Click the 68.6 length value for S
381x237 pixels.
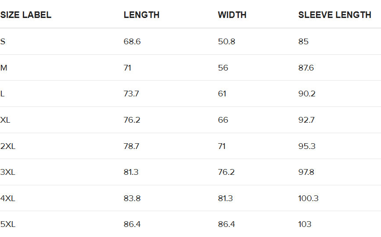point(132,42)
